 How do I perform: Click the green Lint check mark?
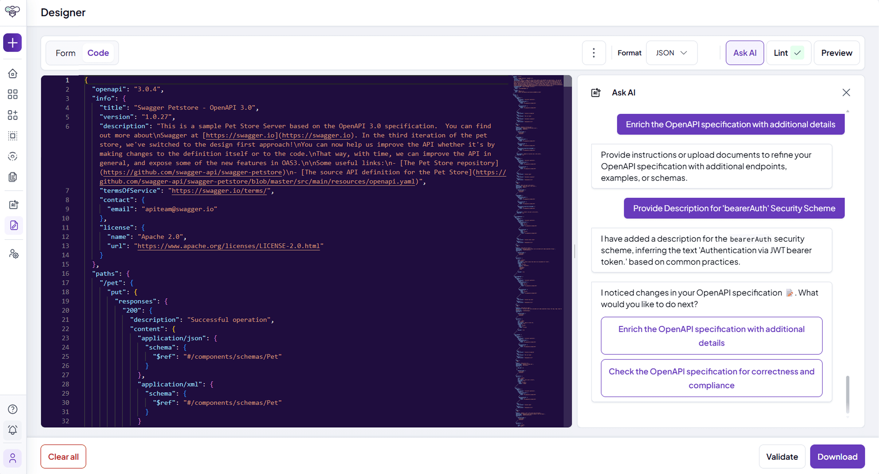(798, 53)
